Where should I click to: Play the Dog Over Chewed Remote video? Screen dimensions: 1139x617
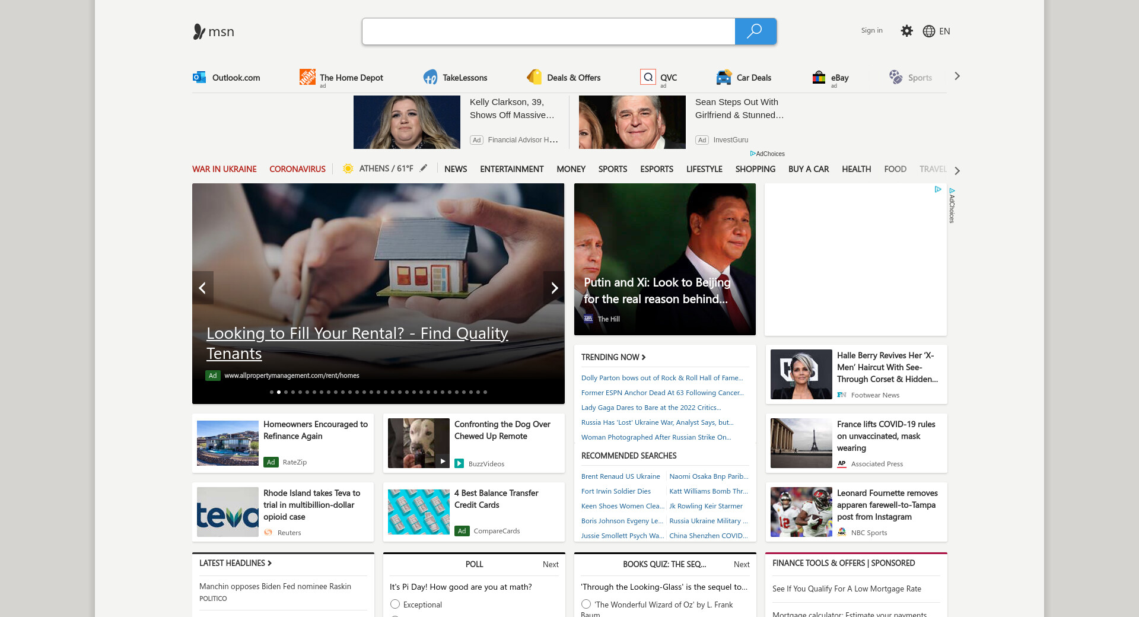click(443, 461)
